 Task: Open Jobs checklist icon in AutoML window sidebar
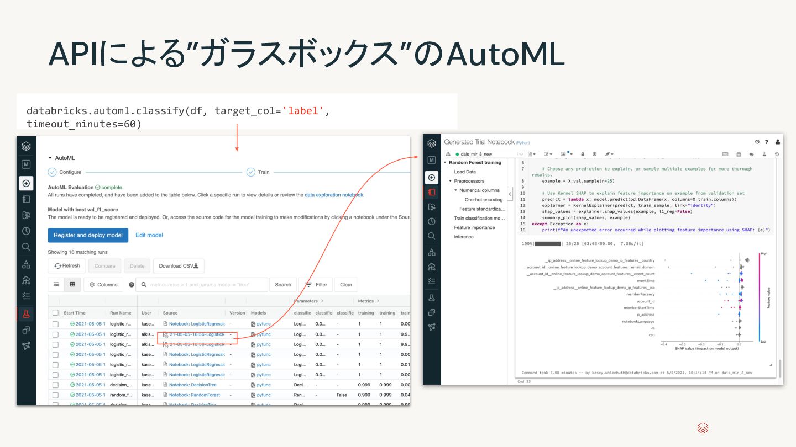click(26, 296)
